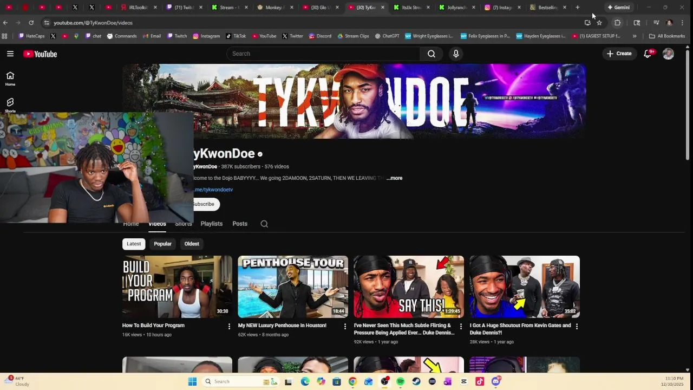
Task: Go back in browser history
Action: pyautogui.click(x=5, y=23)
